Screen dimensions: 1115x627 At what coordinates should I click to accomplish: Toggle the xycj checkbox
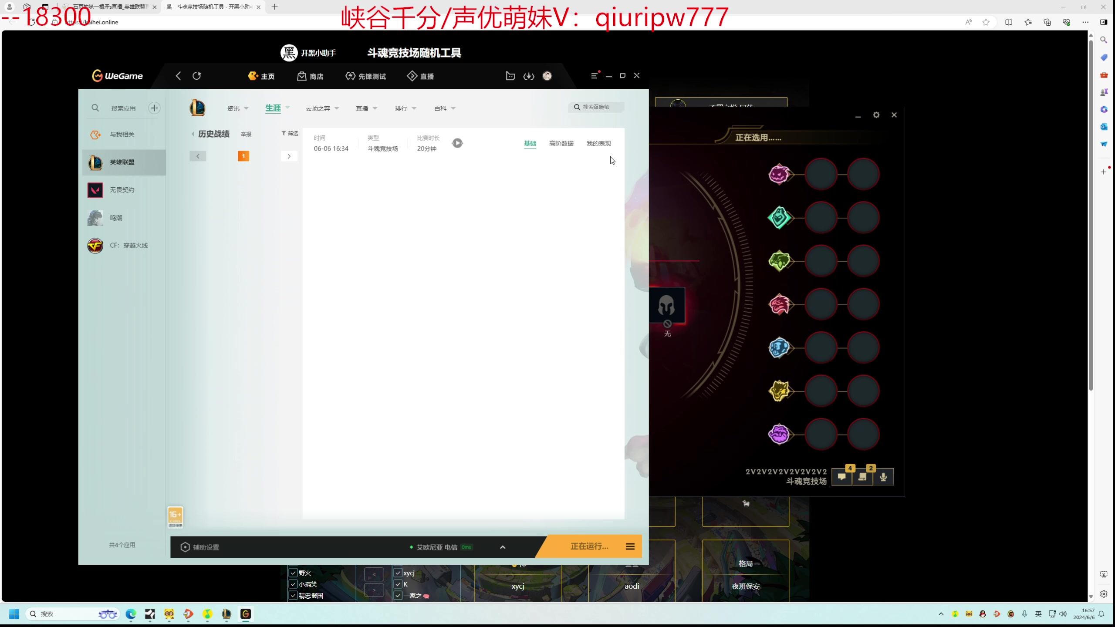(398, 573)
